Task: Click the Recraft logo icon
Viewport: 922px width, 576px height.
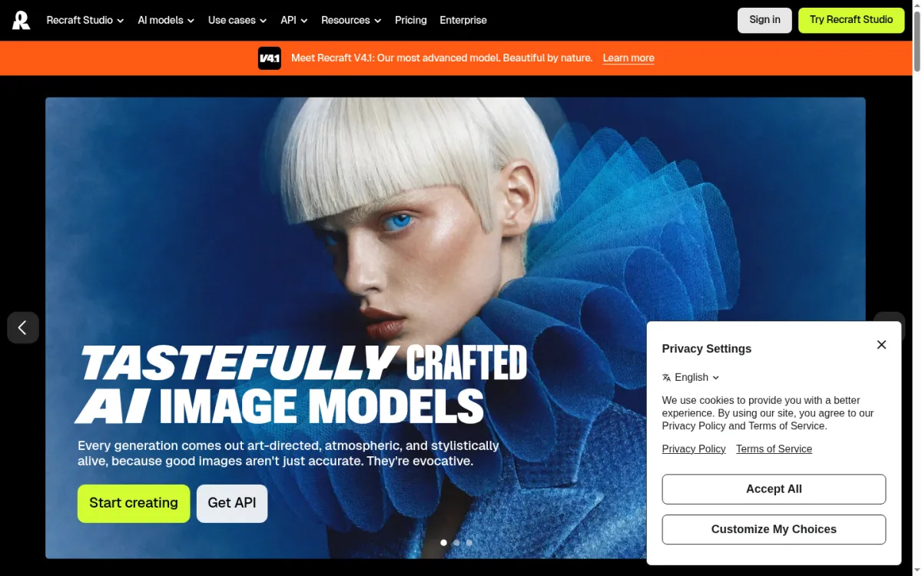Action: tap(22, 20)
